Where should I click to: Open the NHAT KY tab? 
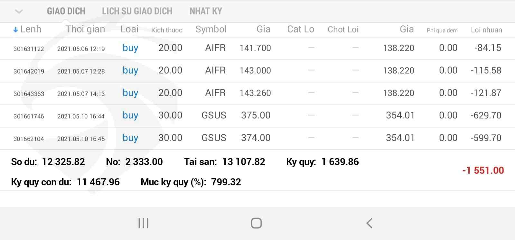click(x=206, y=11)
